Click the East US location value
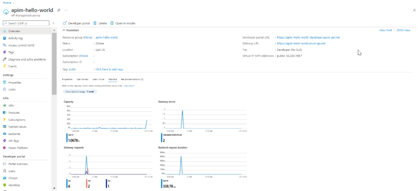The width and height of the screenshot is (418, 191). pyautogui.click(x=100, y=50)
